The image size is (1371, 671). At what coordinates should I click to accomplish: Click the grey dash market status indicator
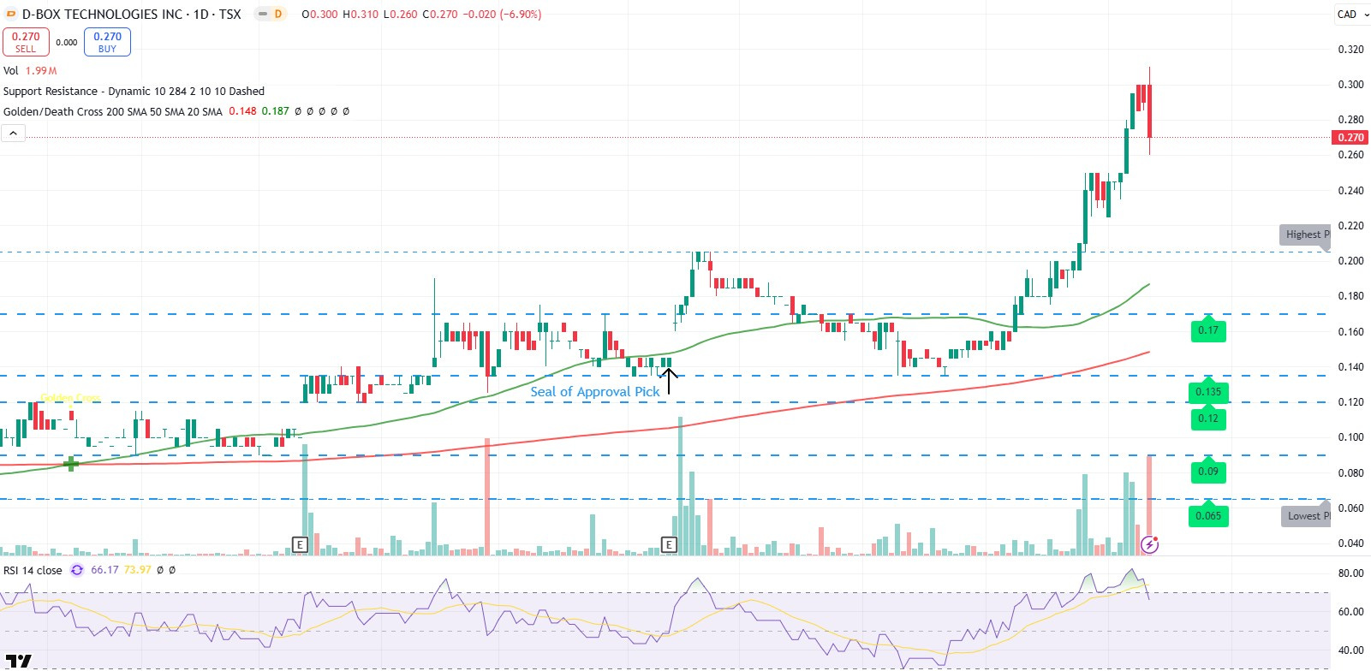pos(263,15)
